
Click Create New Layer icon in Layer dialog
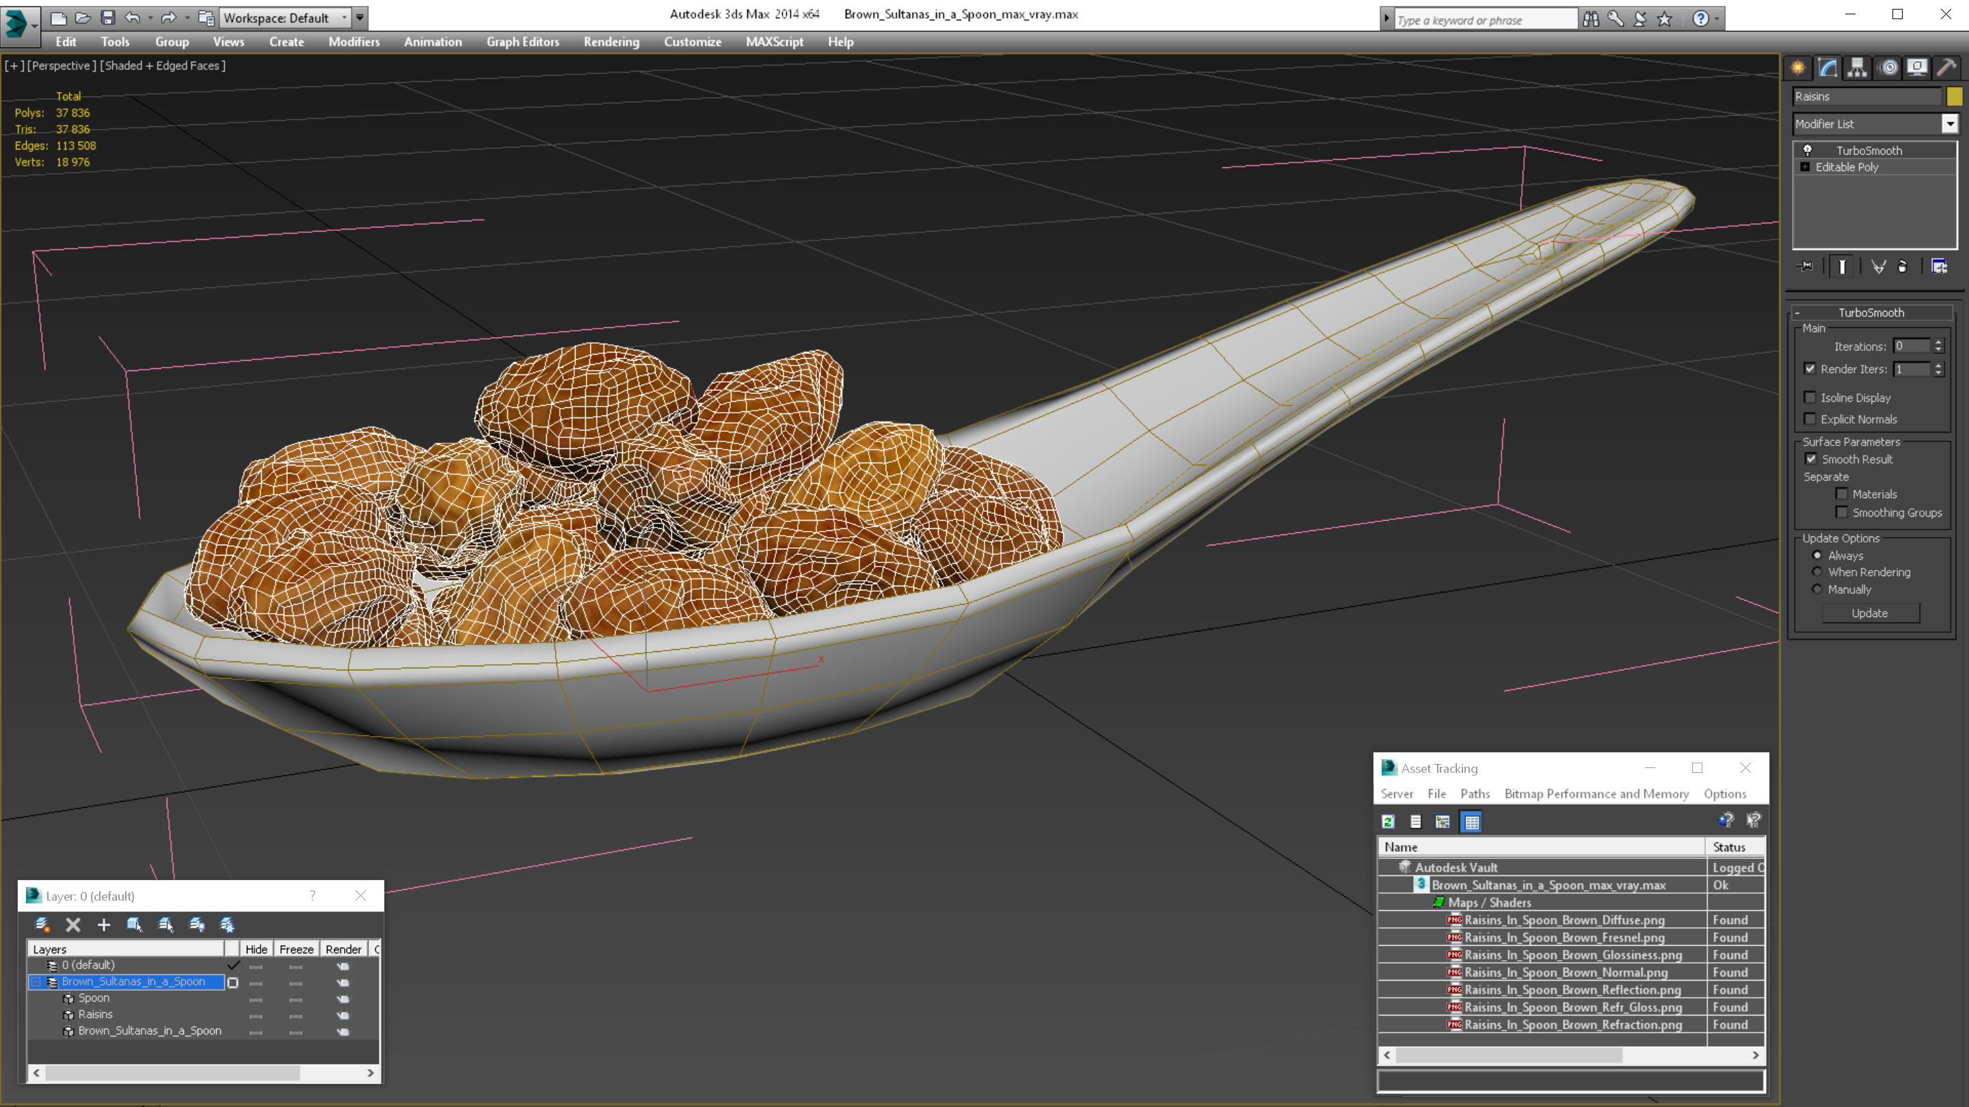click(x=43, y=925)
